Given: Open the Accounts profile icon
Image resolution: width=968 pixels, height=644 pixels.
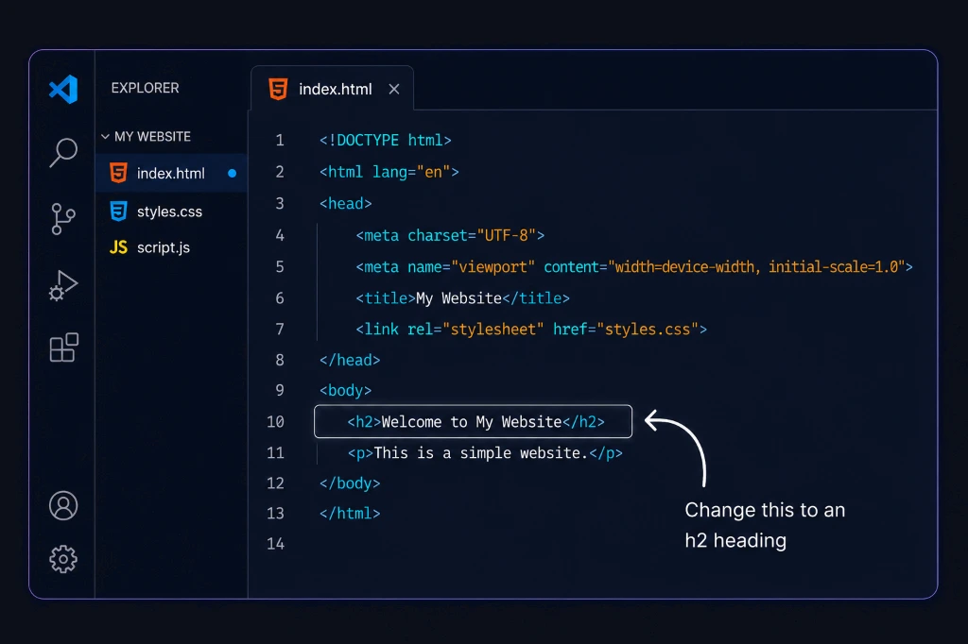Looking at the screenshot, I should pyautogui.click(x=63, y=506).
